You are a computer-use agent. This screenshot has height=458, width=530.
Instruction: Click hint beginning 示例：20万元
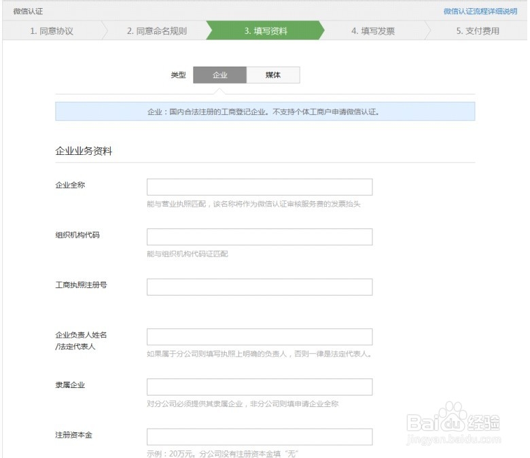point(223,454)
